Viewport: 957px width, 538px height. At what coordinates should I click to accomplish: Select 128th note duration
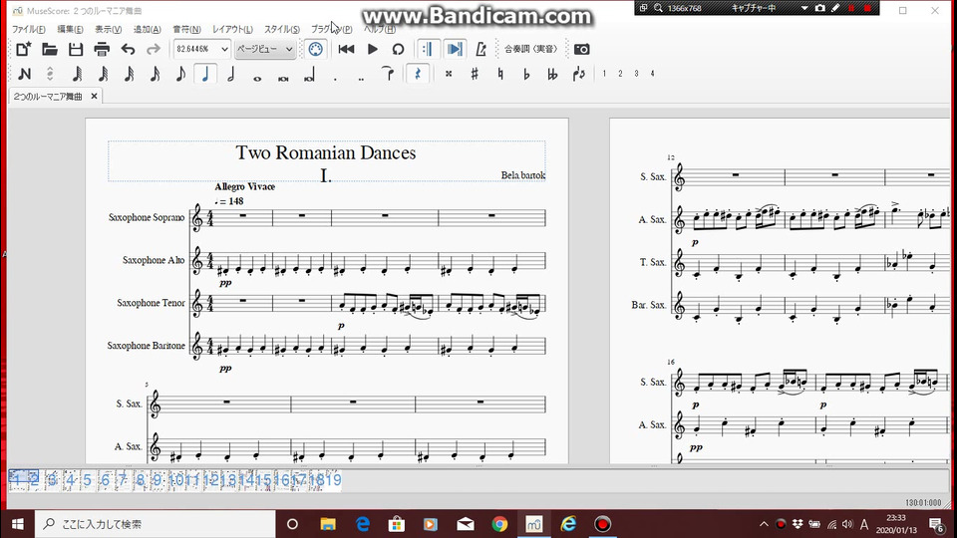77,74
